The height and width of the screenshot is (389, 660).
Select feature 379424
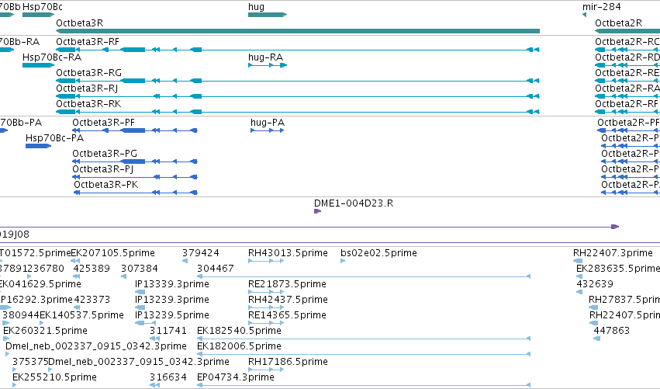click(200, 253)
